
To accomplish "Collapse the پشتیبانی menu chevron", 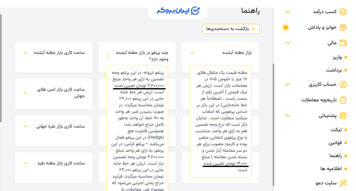I will coord(287,116).
